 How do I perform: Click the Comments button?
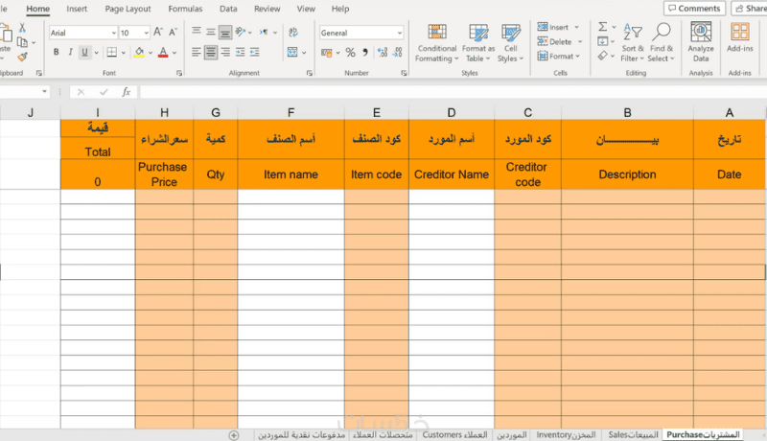694,9
